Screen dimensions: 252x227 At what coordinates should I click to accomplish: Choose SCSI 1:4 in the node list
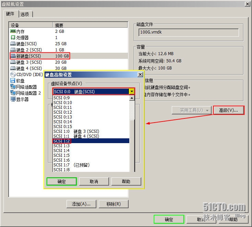[91, 151]
